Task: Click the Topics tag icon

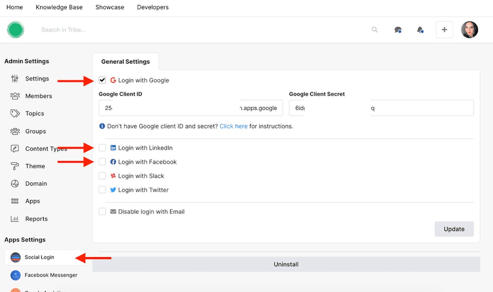Action: coord(15,113)
